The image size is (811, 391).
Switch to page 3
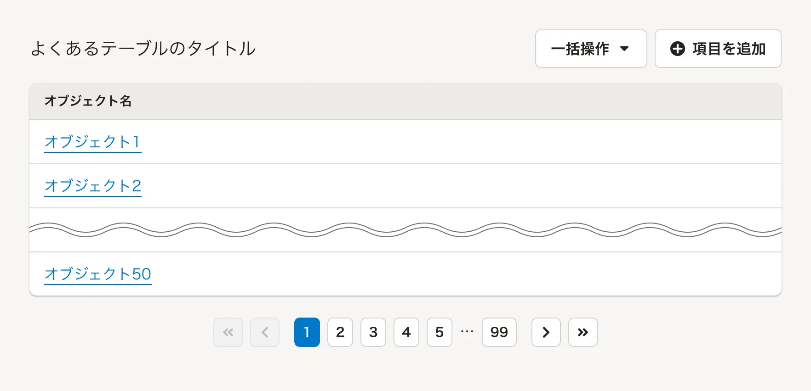[373, 332]
